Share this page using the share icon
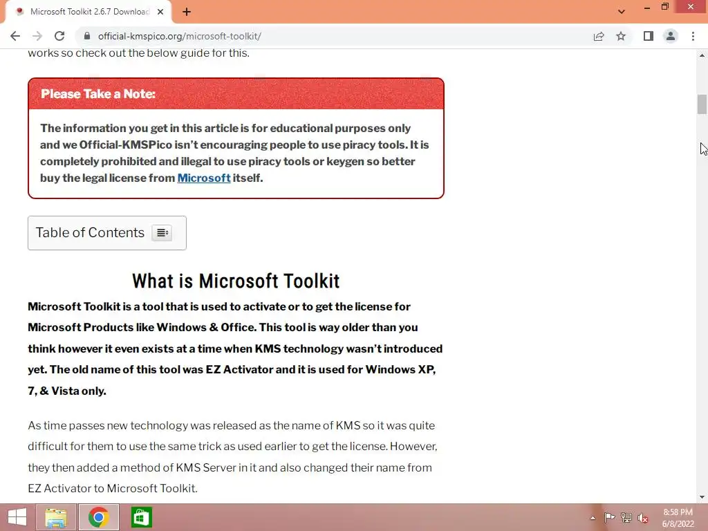 coord(599,36)
